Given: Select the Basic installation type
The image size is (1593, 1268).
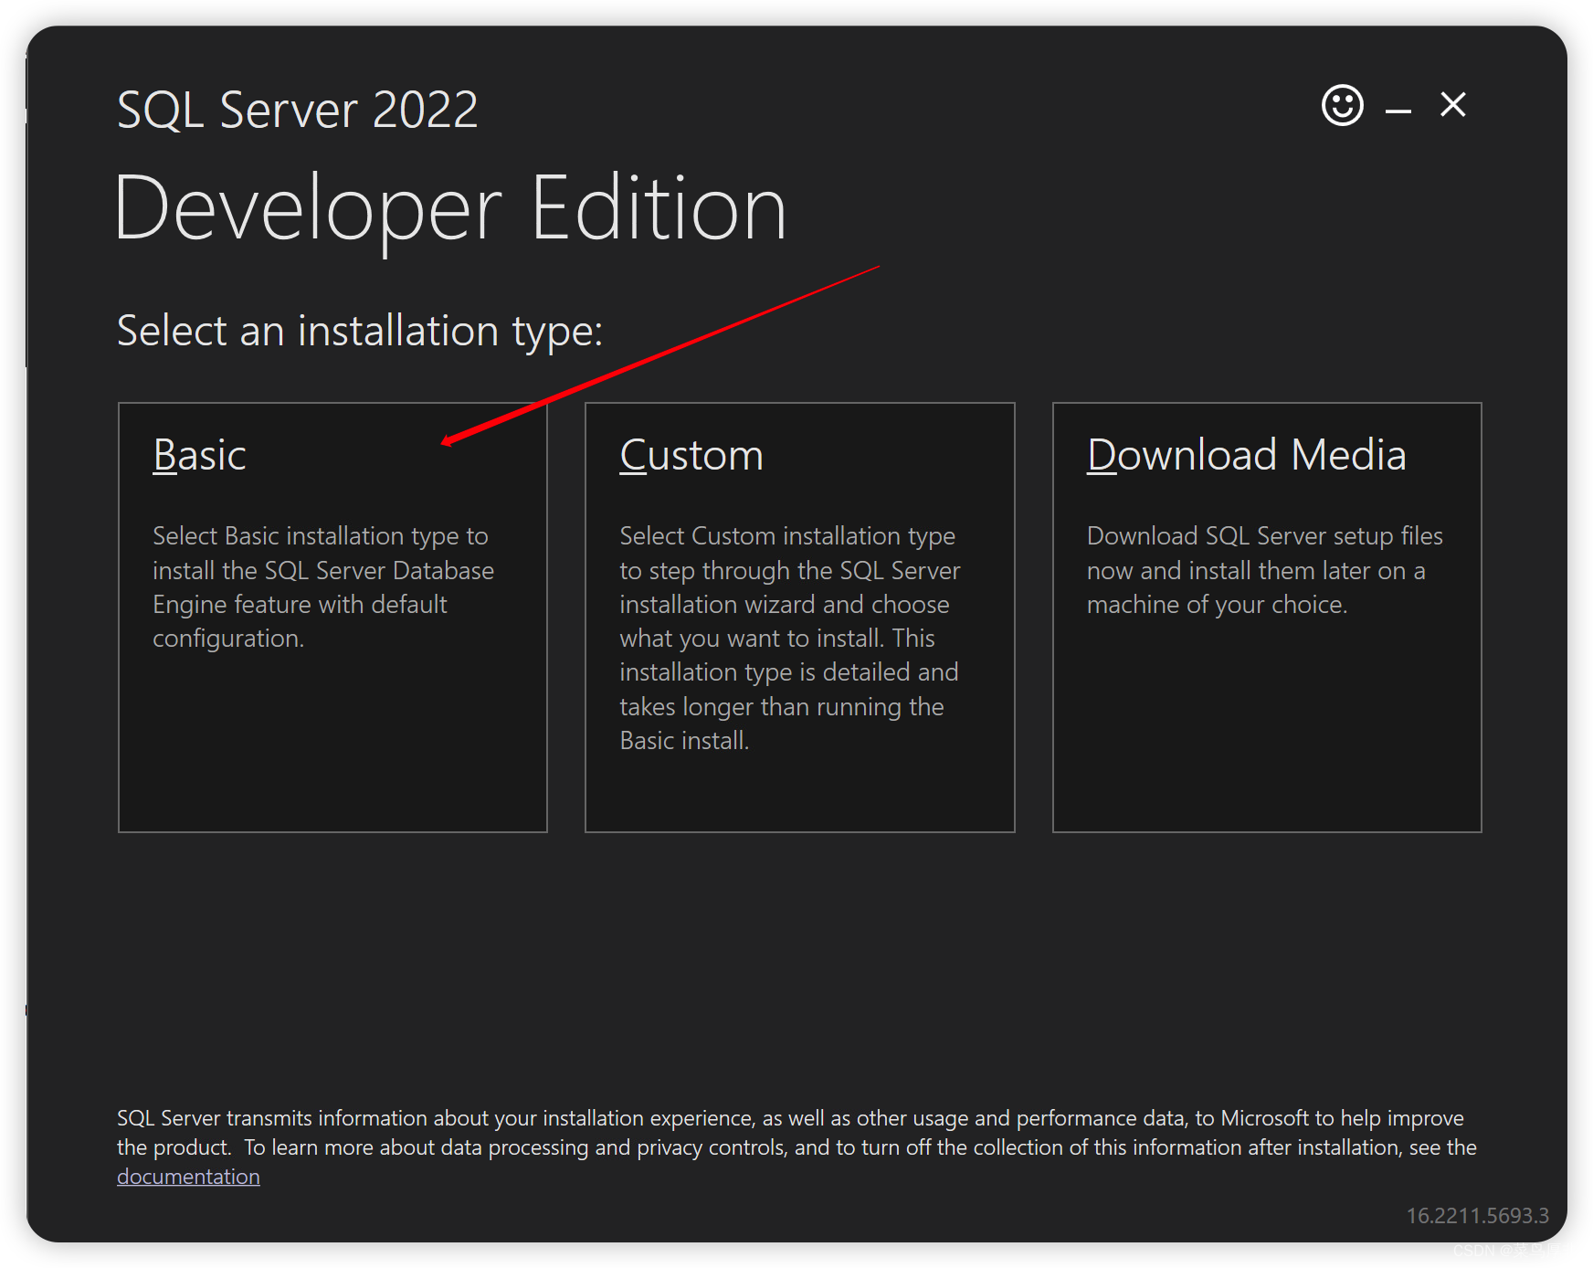Looking at the screenshot, I should [x=332, y=618].
